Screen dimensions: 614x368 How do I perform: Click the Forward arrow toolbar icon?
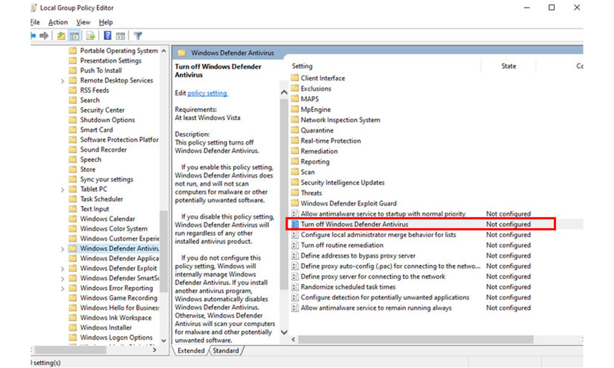[44, 36]
